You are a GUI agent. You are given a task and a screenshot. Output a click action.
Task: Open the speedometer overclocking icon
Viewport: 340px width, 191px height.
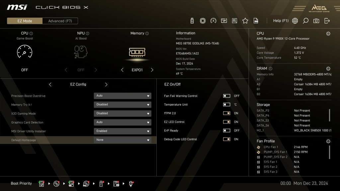[x=213, y=21]
